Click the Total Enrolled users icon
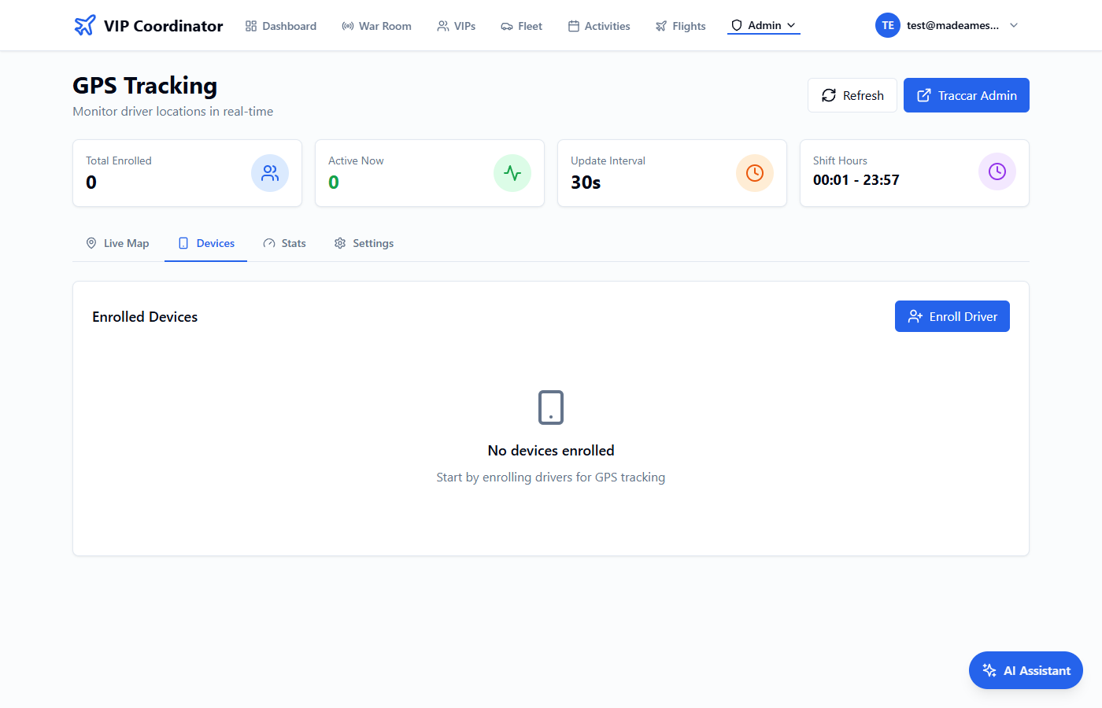Viewport: 1102px width, 708px height. (x=270, y=173)
